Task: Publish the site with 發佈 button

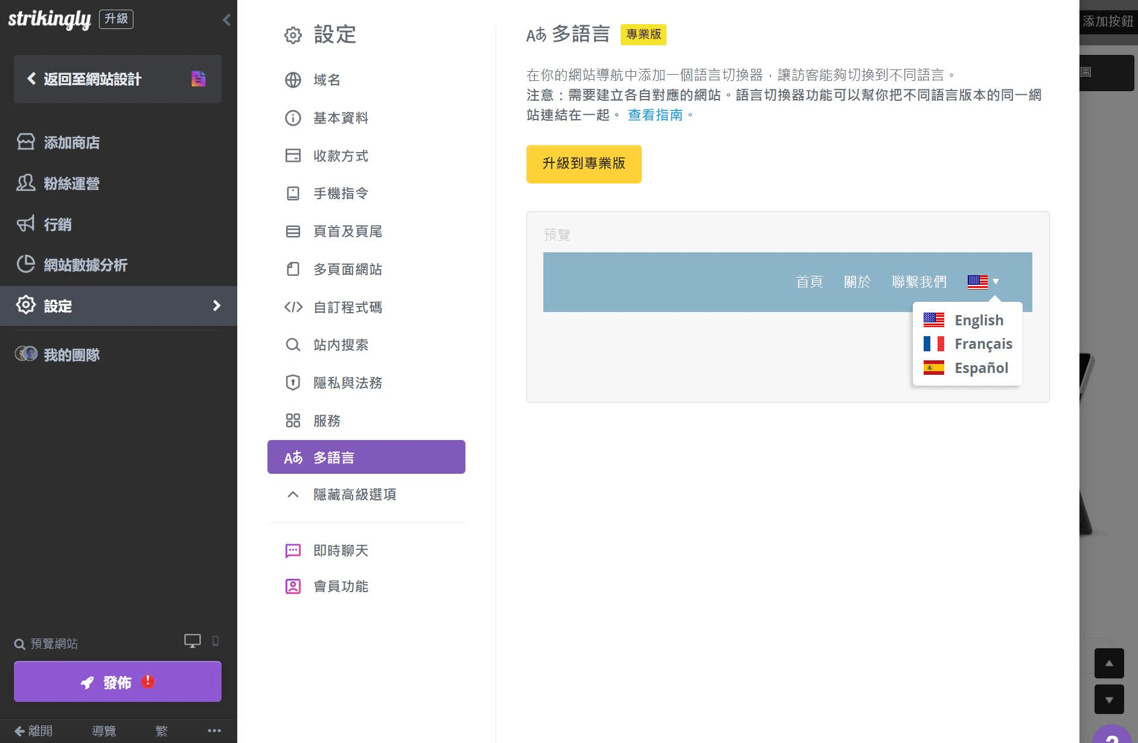Action: coord(117,682)
